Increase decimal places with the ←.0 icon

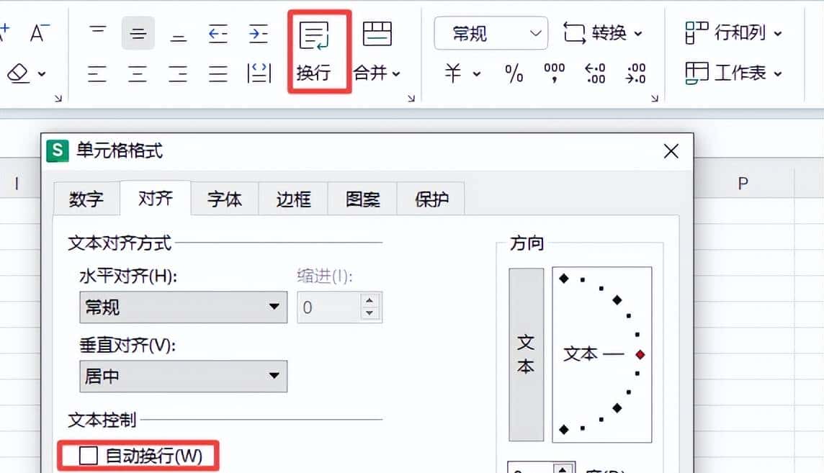click(x=594, y=73)
